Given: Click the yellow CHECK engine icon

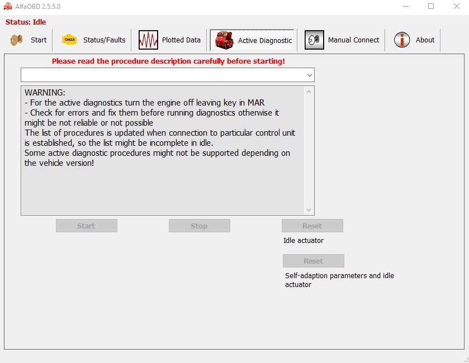Looking at the screenshot, I should coord(69,40).
